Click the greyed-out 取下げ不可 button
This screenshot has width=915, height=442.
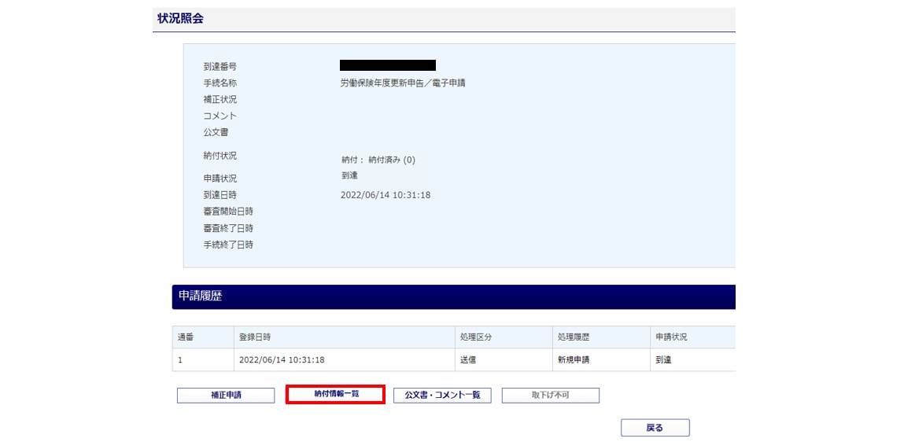tap(550, 396)
